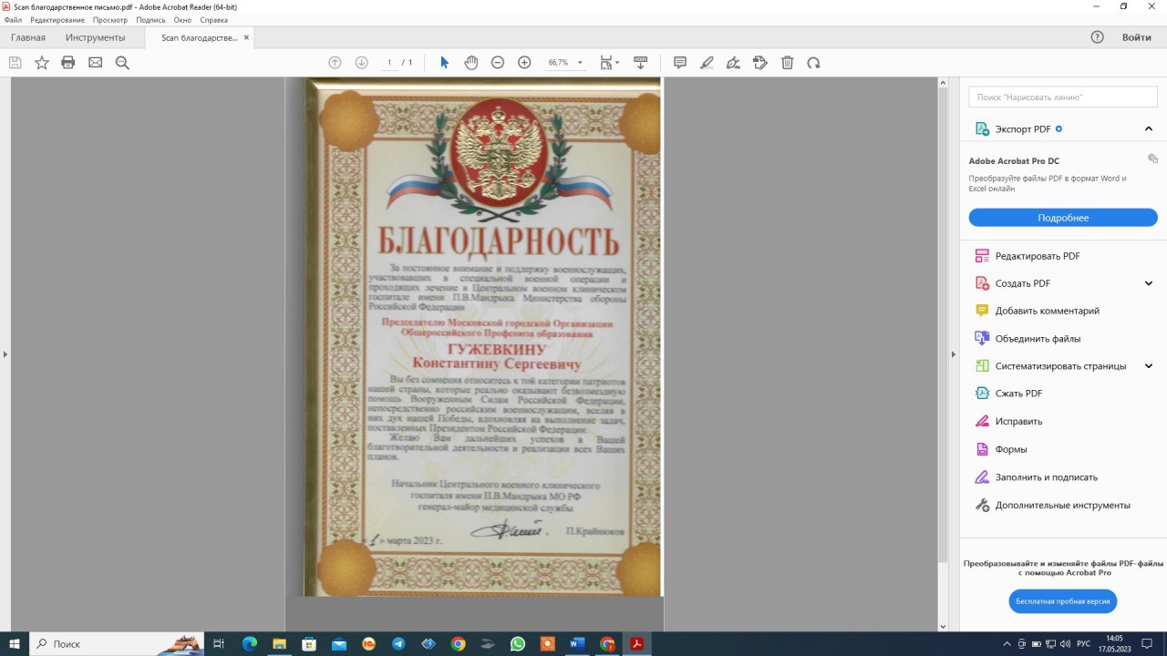Save the PDF using the save icon
1167x656 pixels.
(x=15, y=62)
